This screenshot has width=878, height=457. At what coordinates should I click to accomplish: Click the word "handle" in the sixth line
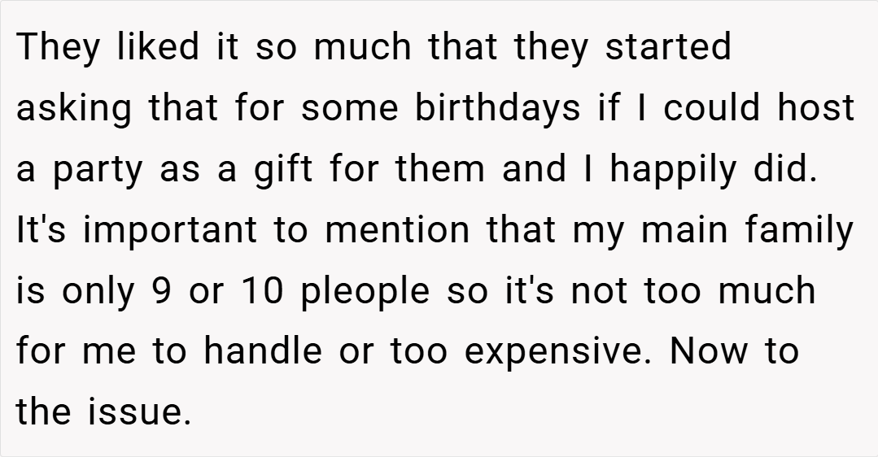tap(263, 350)
